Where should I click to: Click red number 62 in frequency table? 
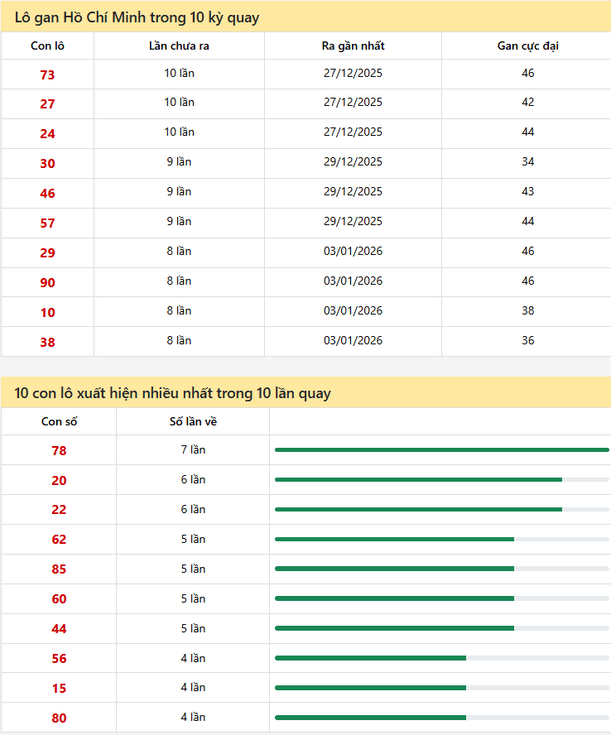(59, 540)
